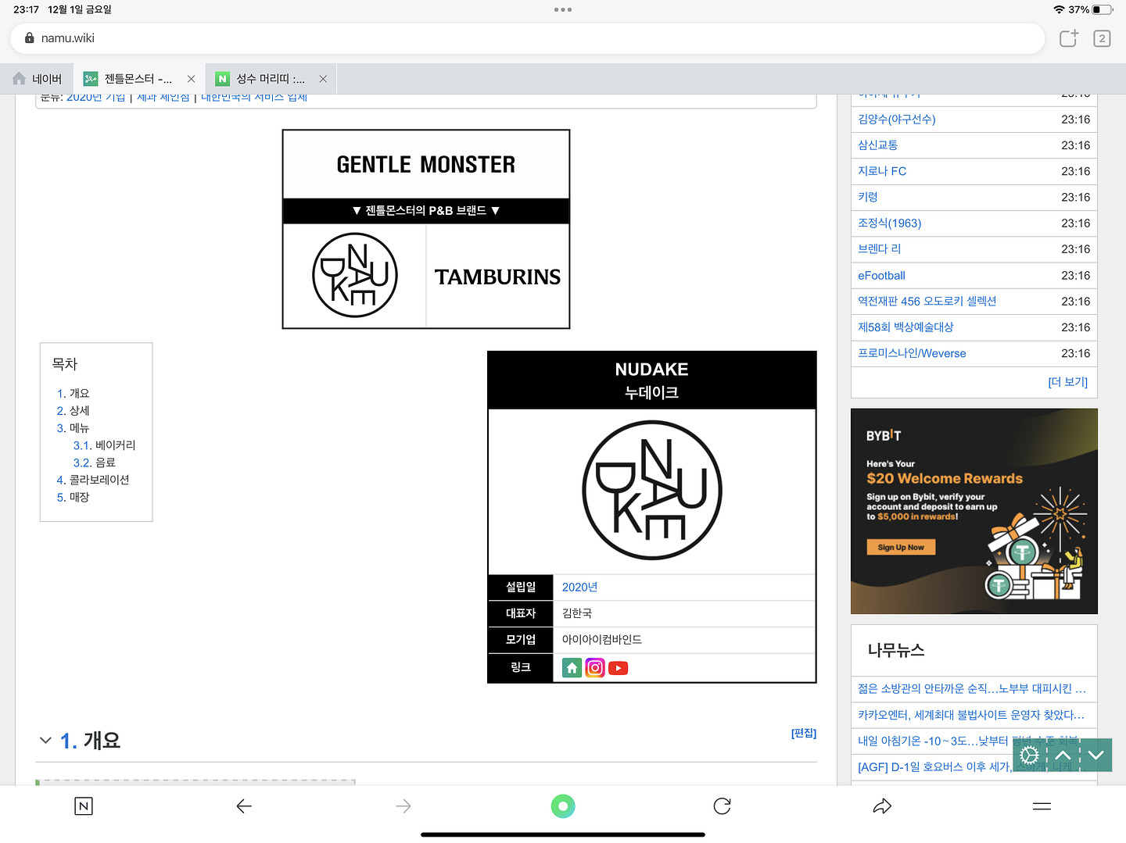The width and height of the screenshot is (1126, 843).
Task: Open the NUDAKE homepage link icon
Action: (572, 668)
